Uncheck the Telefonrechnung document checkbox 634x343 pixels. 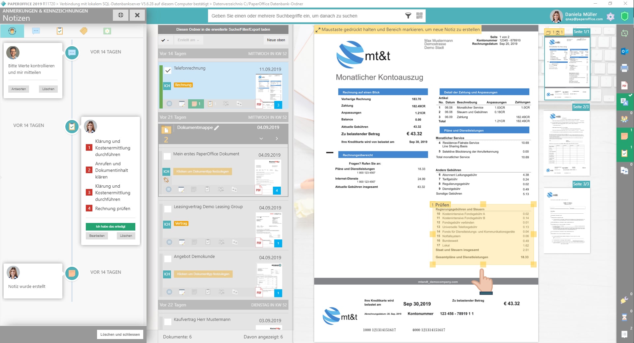(x=168, y=71)
